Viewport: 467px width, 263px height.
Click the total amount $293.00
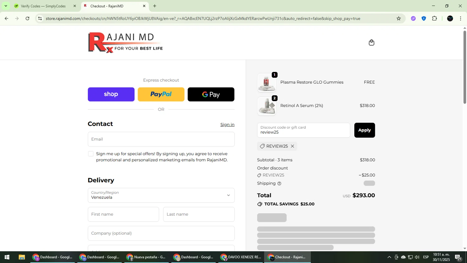pyautogui.click(x=364, y=195)
